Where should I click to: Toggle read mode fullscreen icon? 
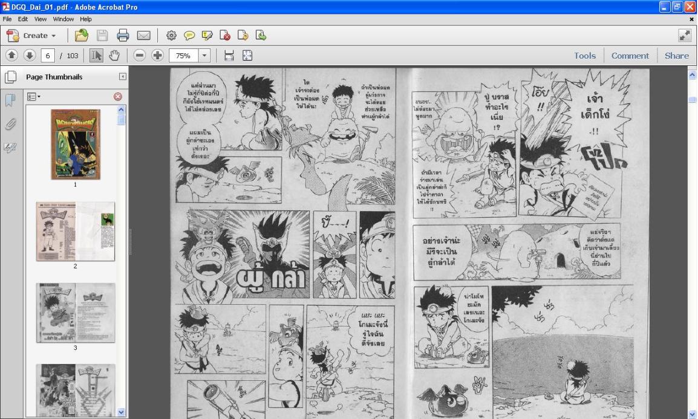click(685, 36)
